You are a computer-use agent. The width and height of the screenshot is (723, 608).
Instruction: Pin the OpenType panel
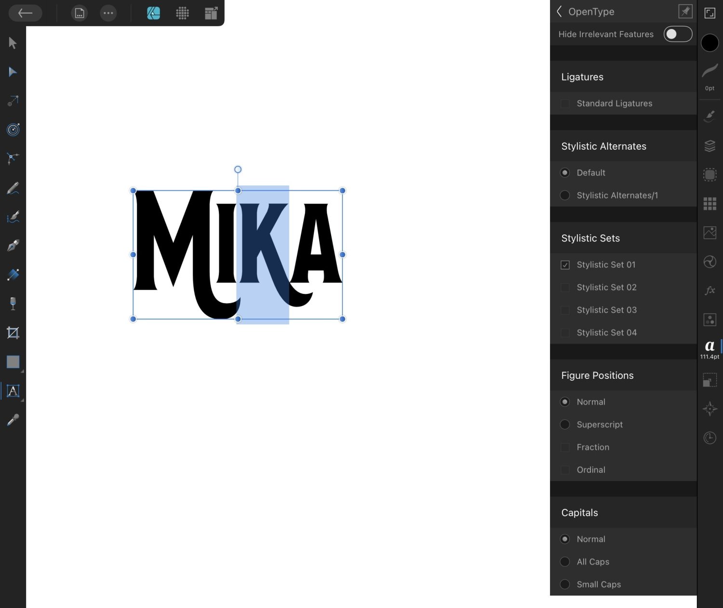click(685, 11)
